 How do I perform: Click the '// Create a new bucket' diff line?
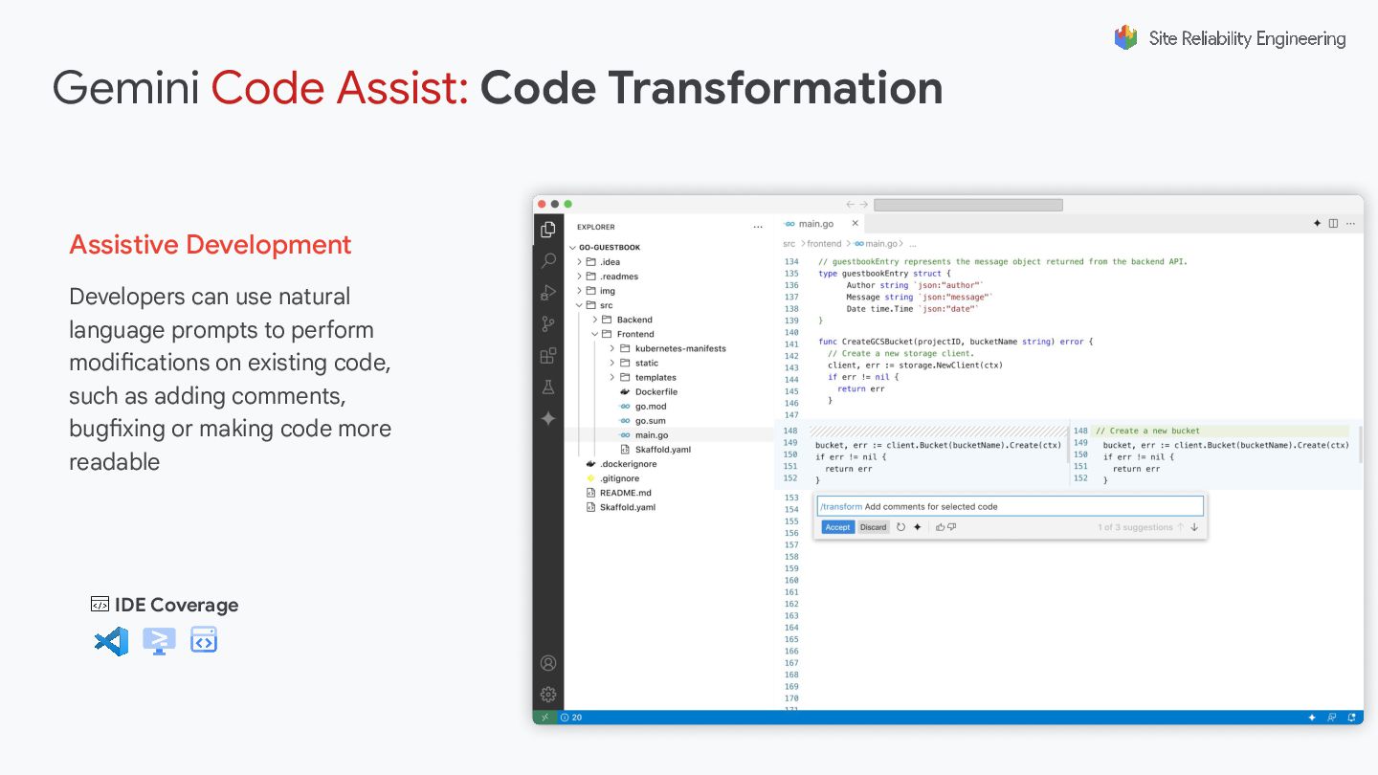click(1221, 431)
